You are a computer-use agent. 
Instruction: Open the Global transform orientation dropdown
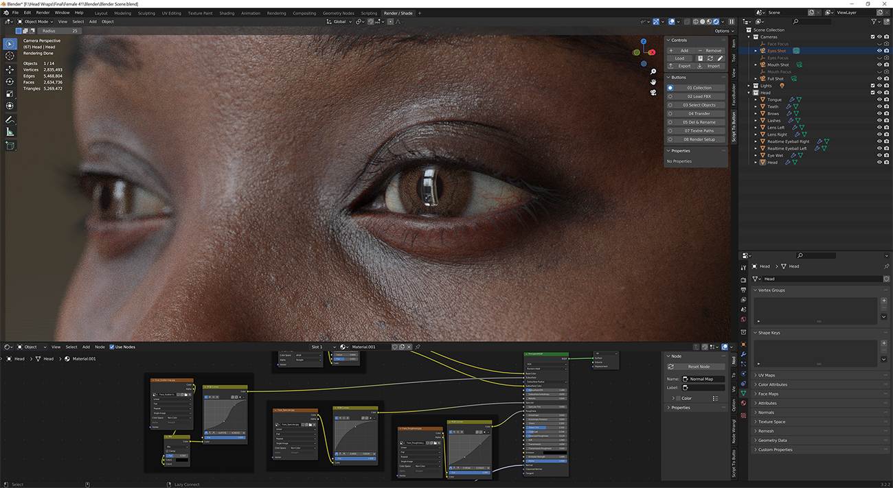(338, 21)
